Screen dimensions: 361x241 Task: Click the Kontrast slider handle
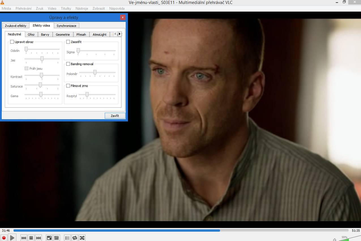pos(41,75)
